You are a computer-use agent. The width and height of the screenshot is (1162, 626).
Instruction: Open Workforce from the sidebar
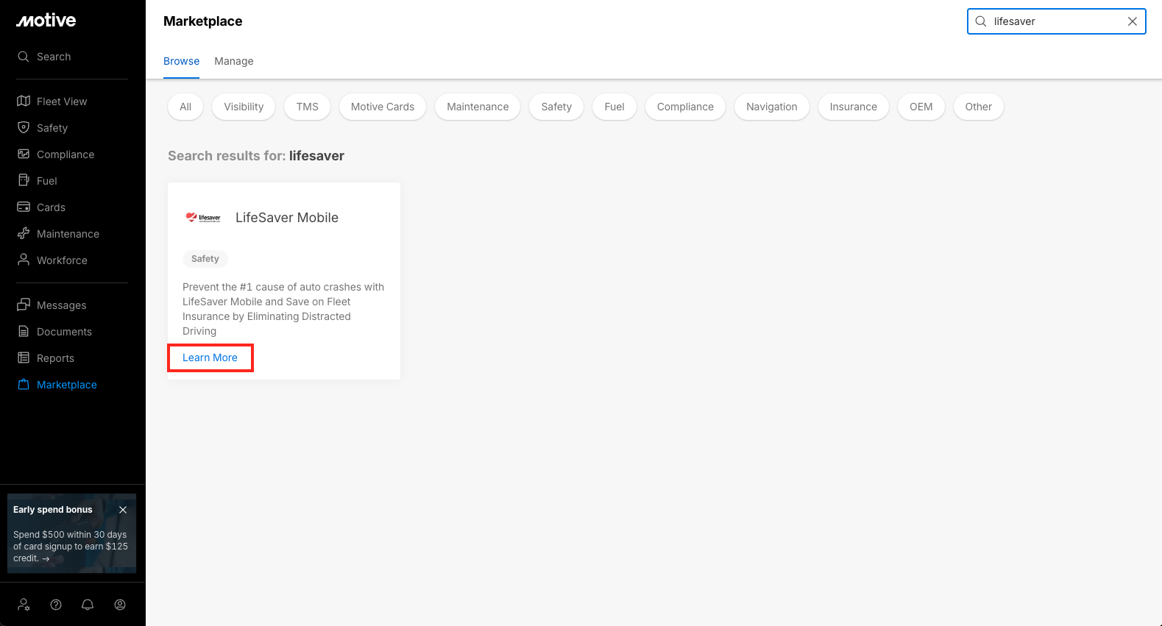pyautogui.click(x=52, y=260)
